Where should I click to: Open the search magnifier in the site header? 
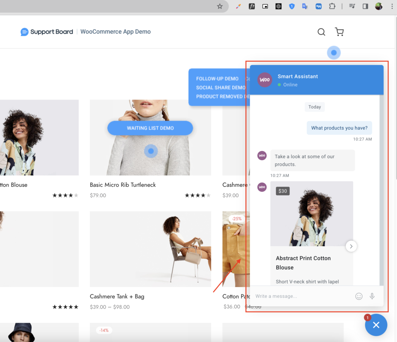[x=321, y=32]
